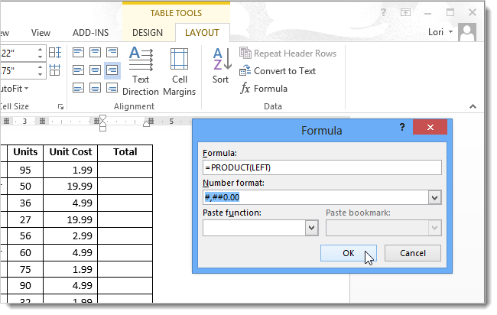Click Cancel in Formula dialog
This screenshot has height=315, width=497.
413,253
